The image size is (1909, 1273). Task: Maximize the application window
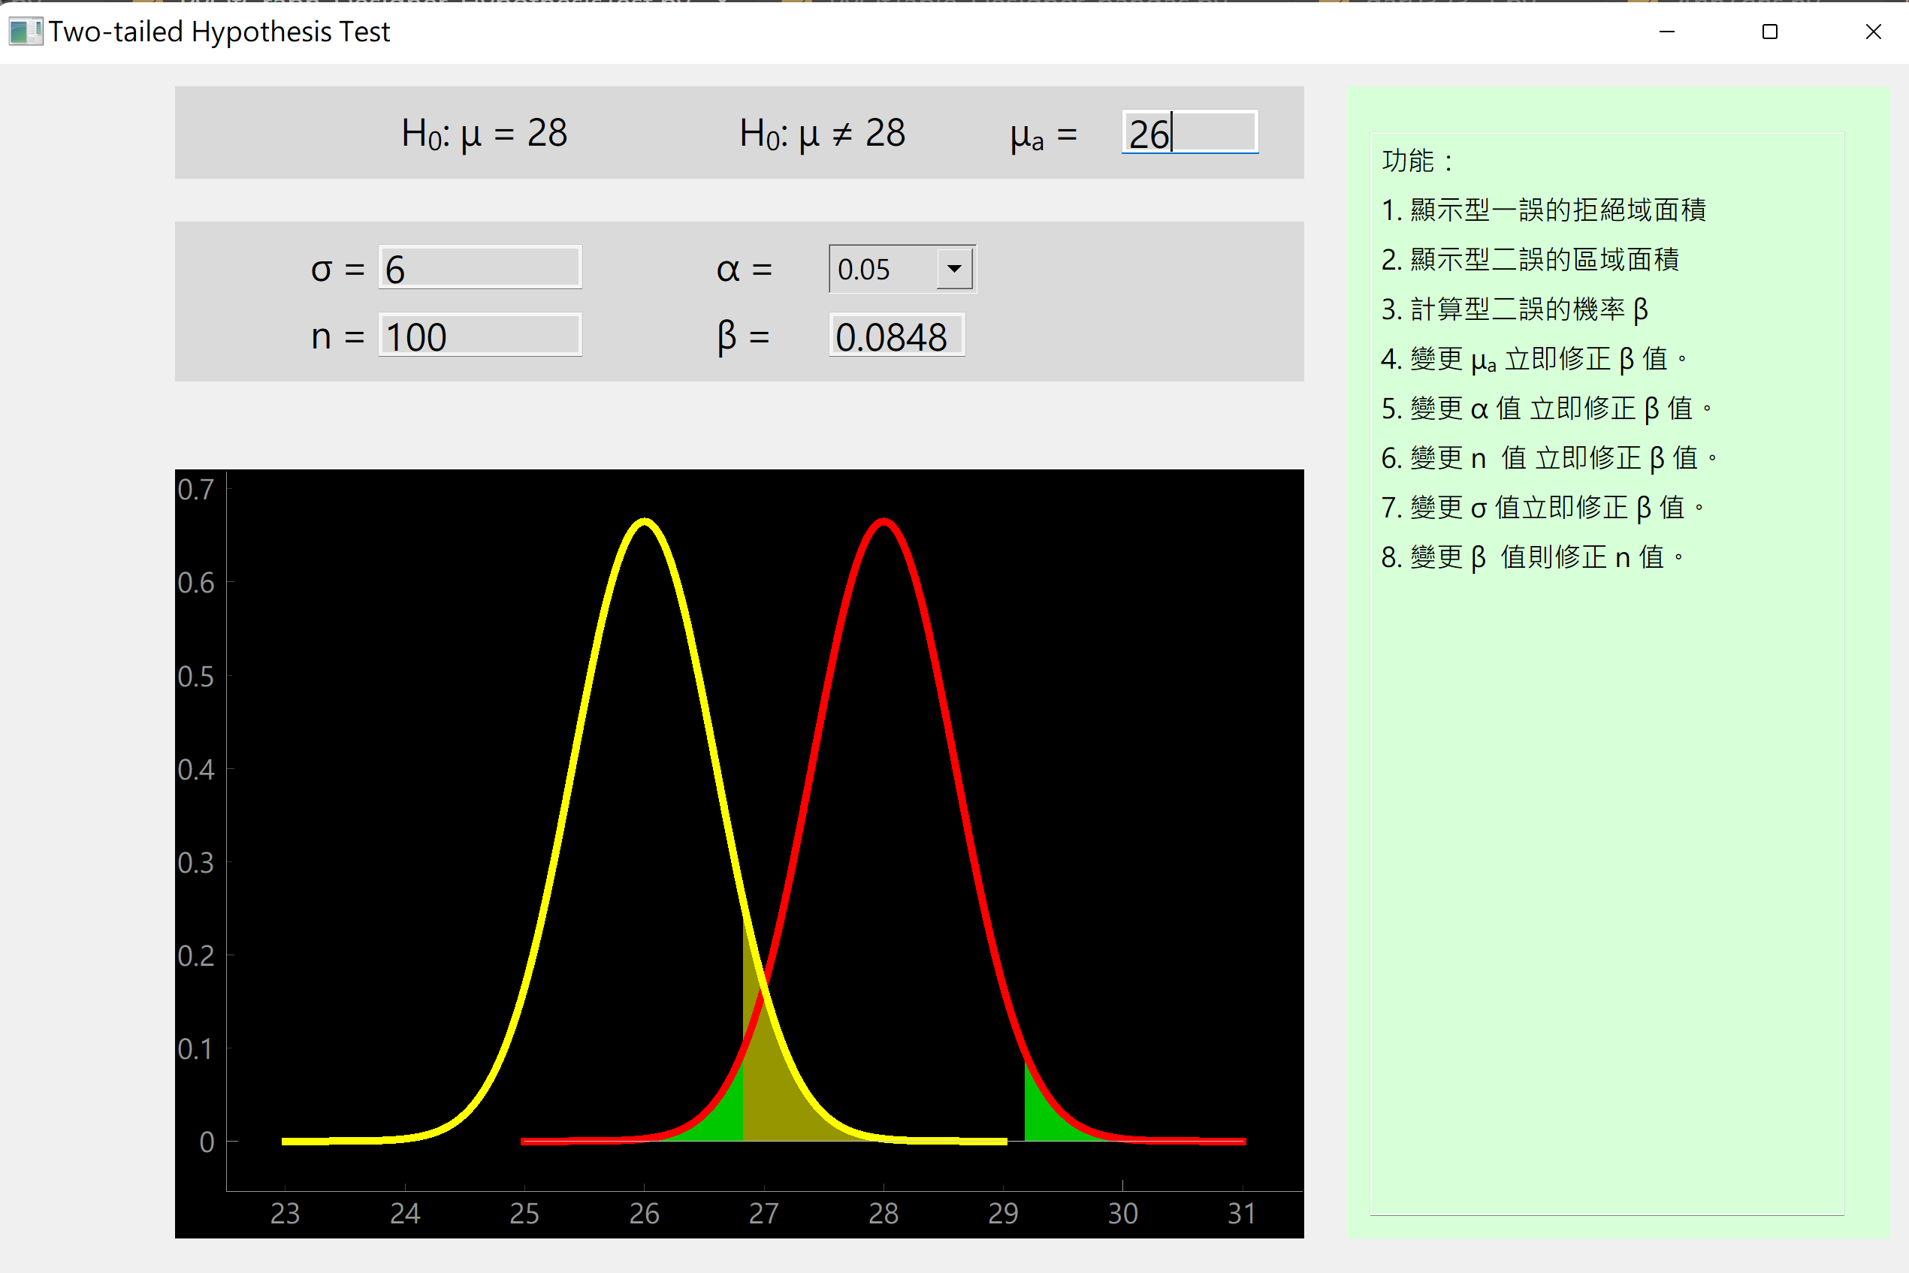point(1769,32)
